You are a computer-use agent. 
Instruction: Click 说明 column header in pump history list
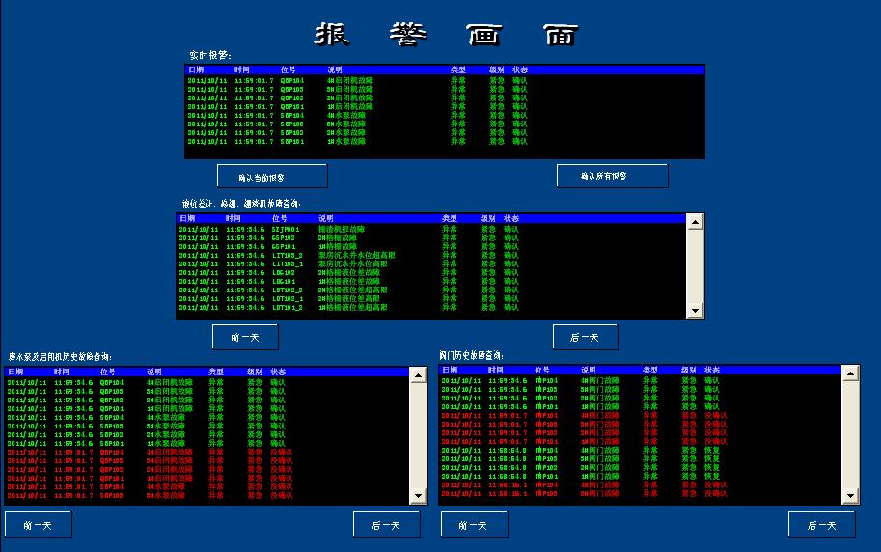click(155, 372)
